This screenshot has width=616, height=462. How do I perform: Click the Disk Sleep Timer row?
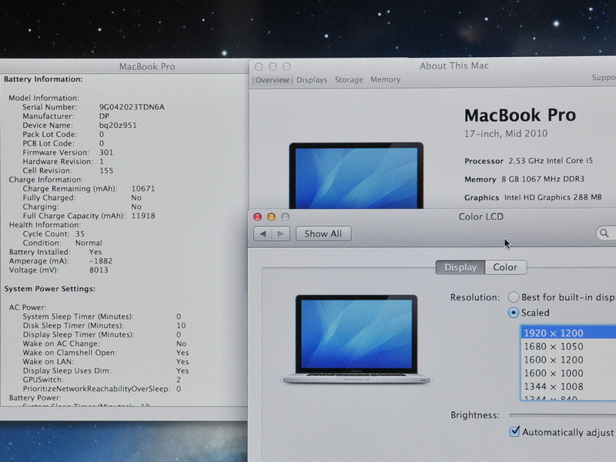pos(104,326)
